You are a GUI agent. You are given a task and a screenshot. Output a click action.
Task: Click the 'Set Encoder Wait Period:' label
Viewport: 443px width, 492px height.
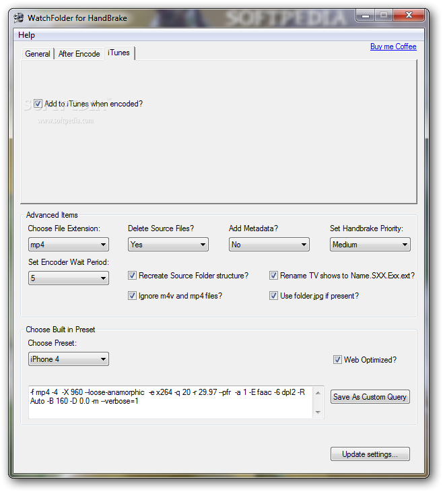tap(69, 262)
